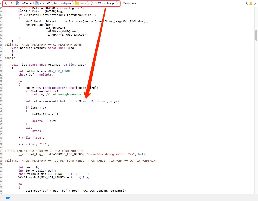
Task: Click 'void SendLogToWindow(const char *log)' line
Action: point(43,48)
